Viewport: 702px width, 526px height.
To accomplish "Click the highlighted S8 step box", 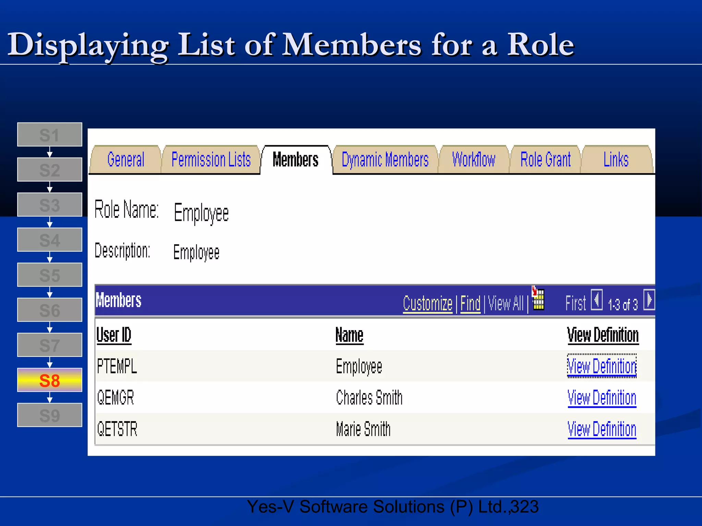I will point(50,380).
